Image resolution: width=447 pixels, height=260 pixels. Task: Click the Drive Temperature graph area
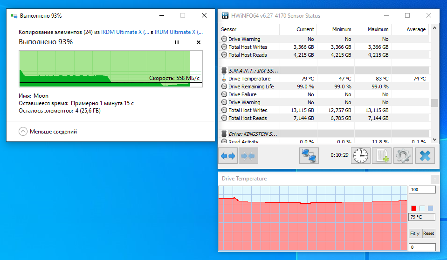click(313, 218)
